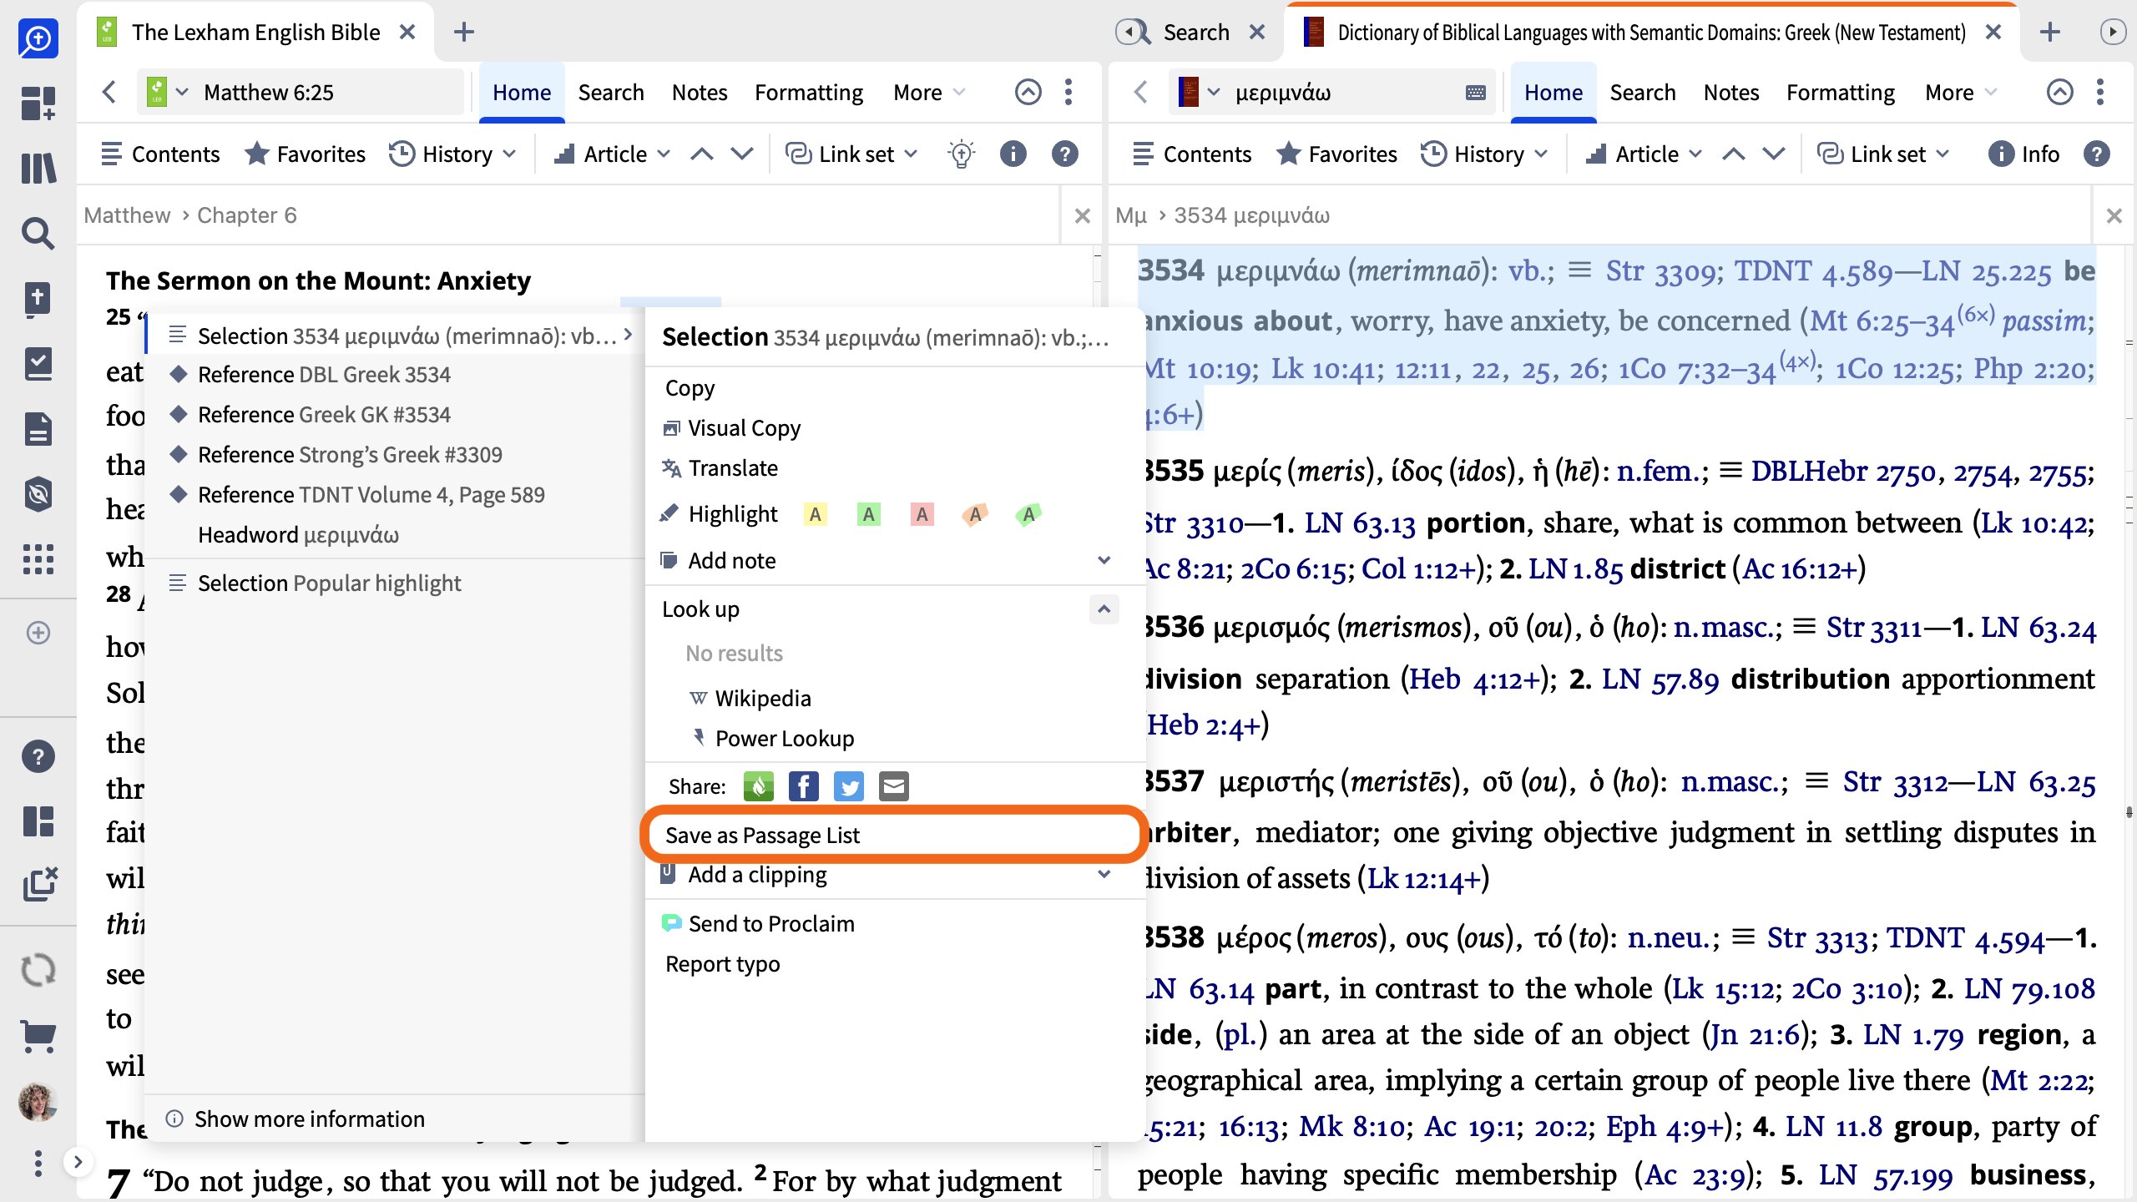Click the keyboard icon in μεριμνάω box
2137x1202 pixels.
(1475, 93)
